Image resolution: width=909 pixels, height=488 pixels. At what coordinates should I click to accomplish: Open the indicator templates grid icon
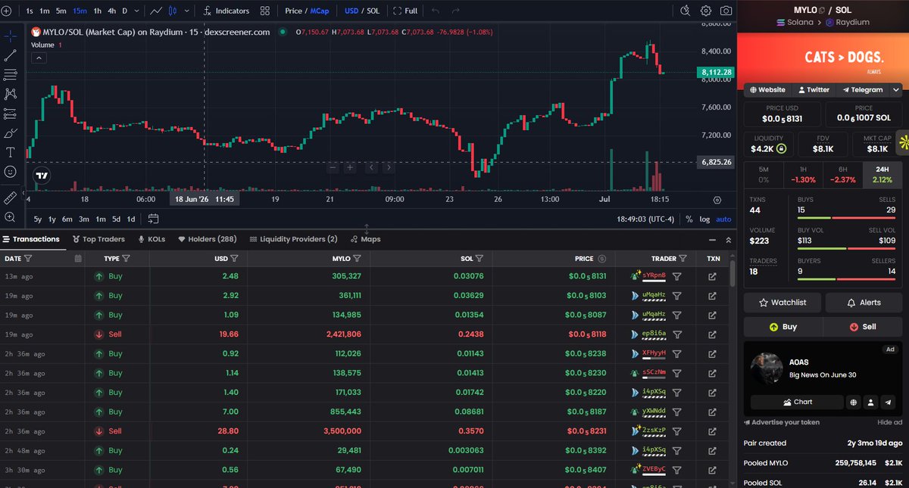click(x=264, y=11)
